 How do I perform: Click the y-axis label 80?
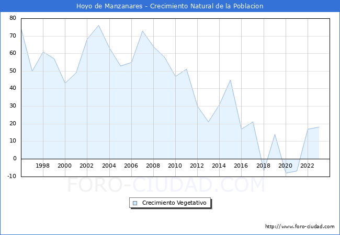click(13, 18)
